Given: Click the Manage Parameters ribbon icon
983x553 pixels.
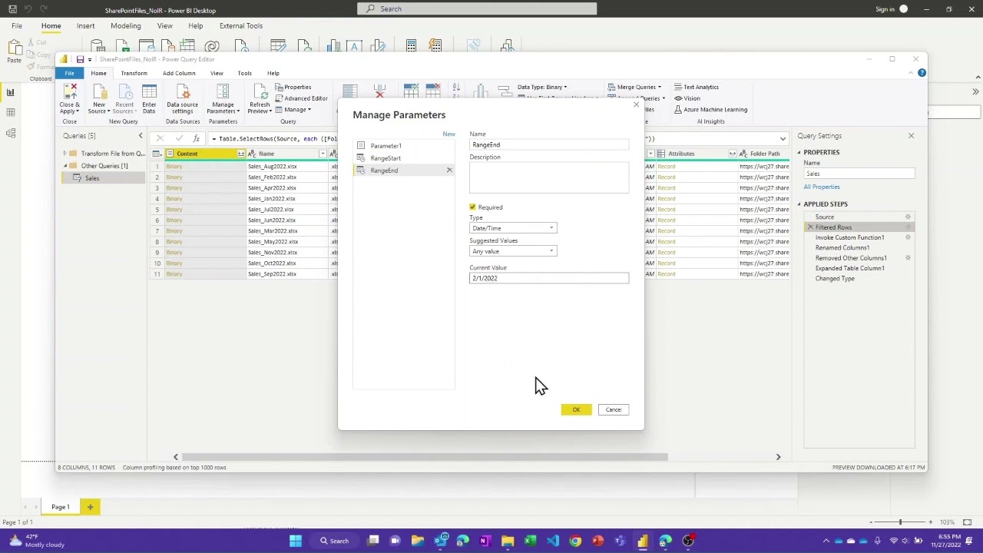Looking at the screenshot, I should (223, 91).
